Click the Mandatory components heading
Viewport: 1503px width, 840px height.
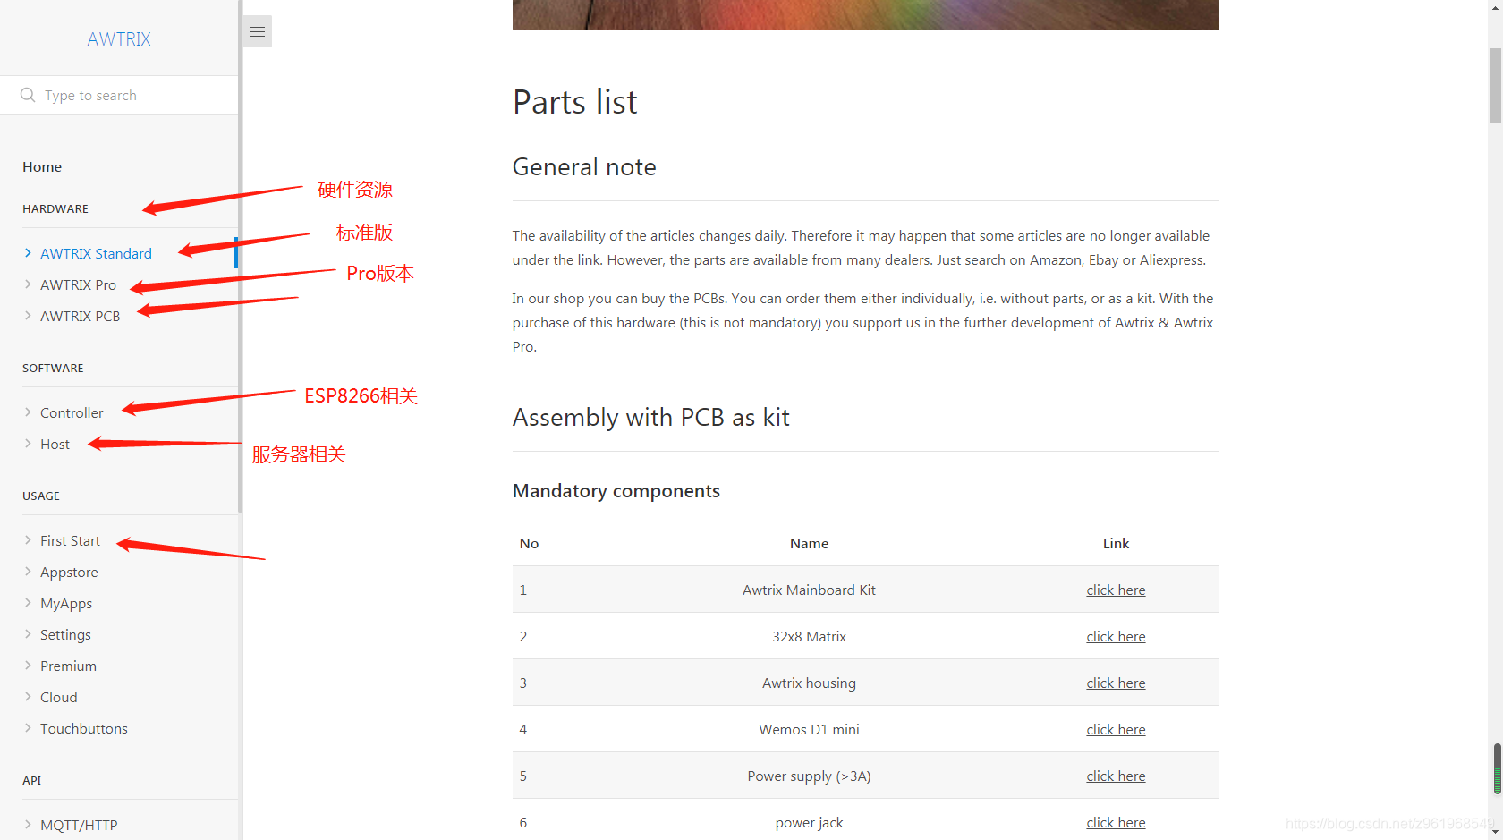click(x=616, y=490)
